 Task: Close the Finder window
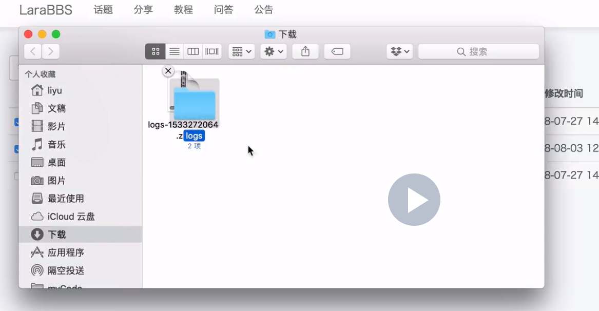click(28, 34)
